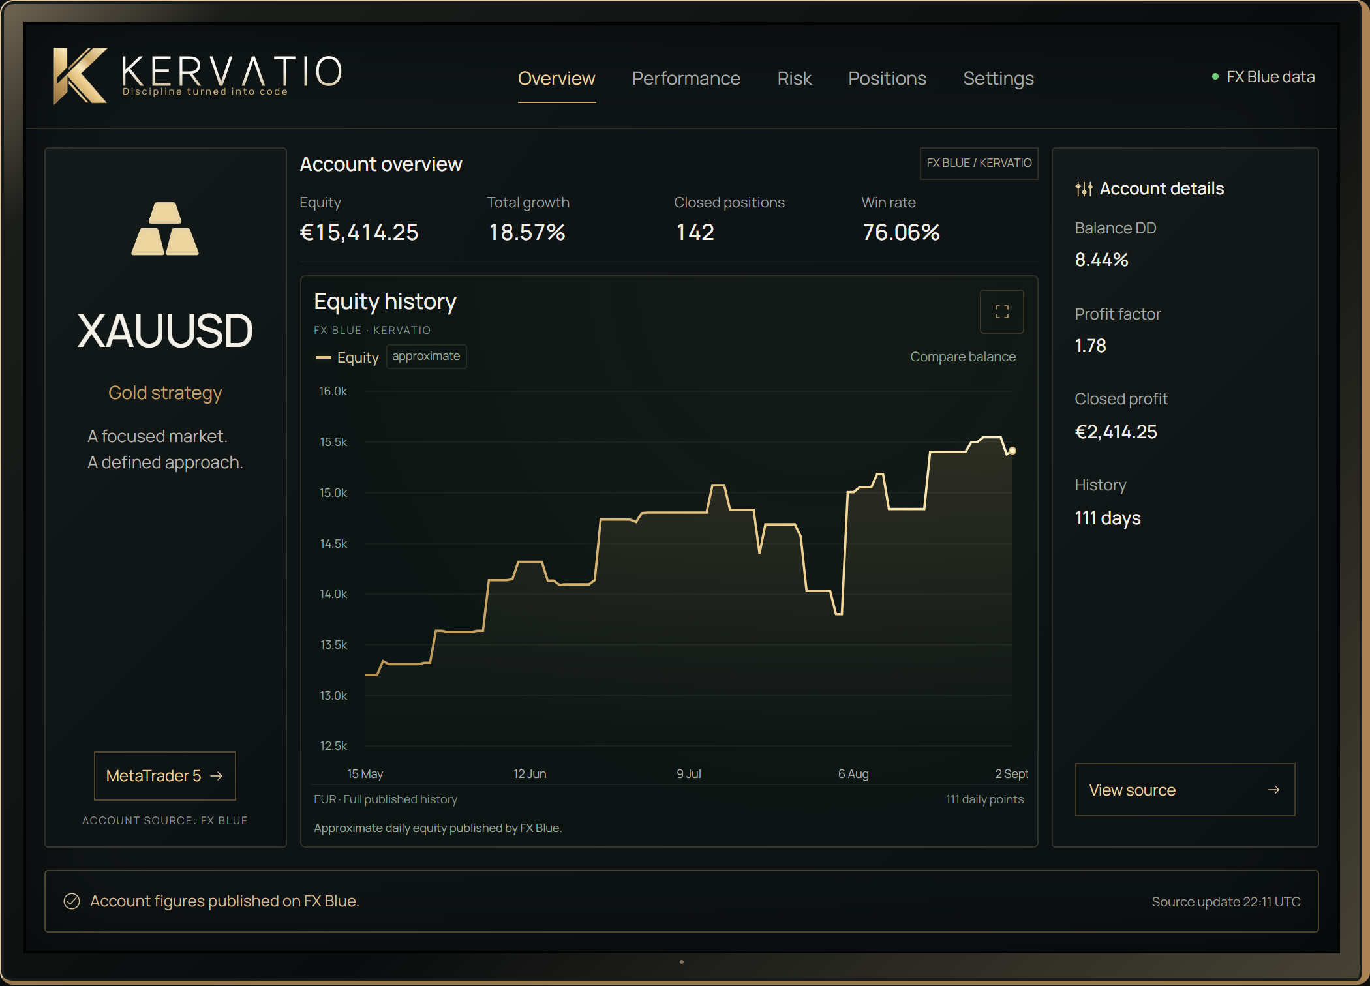Click the 12 Jun date label on chart axis
The image size is (1370, 986).
pyautogui.click(x=530, y=774)
